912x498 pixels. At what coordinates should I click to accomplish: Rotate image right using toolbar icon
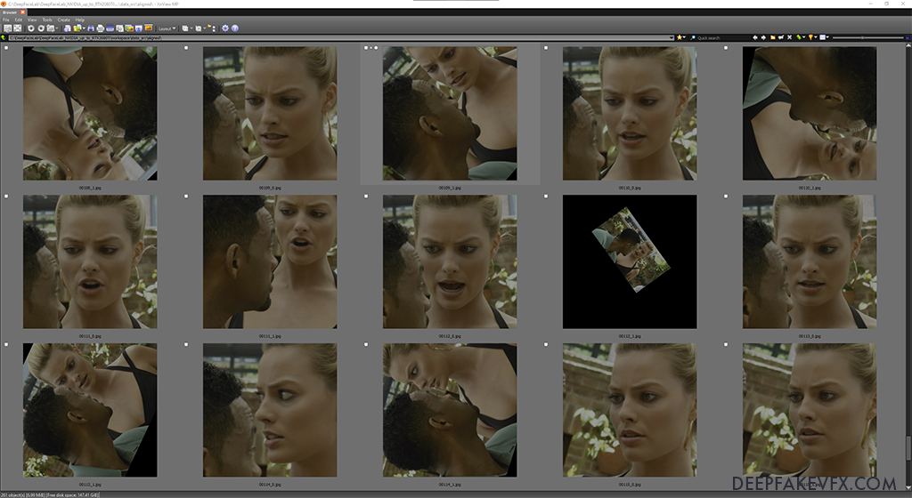[x=41, y=28]
